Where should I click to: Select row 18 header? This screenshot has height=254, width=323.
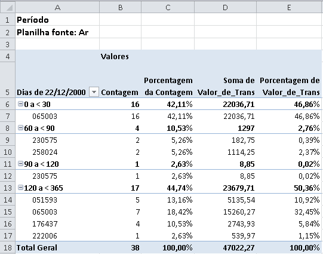tap(8, 247)
